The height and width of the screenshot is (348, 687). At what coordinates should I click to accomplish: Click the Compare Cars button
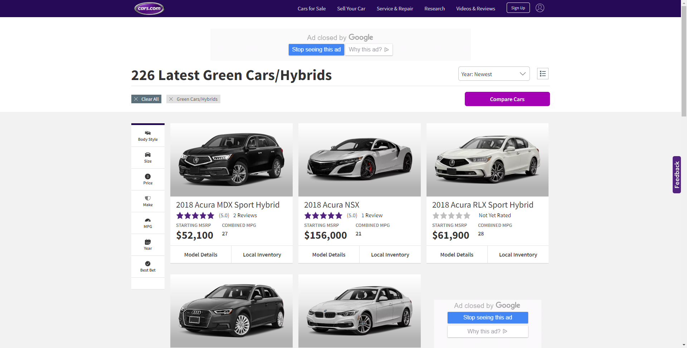tap(507, 99)
